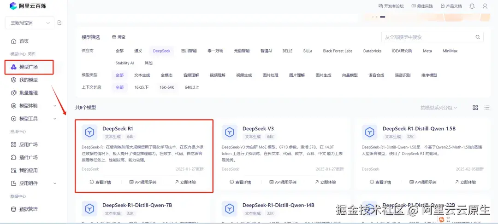Click the 从全部模型中搜索 search field
Image resolution: width=498 pixels, height=224 pixels.
[432, 37]
